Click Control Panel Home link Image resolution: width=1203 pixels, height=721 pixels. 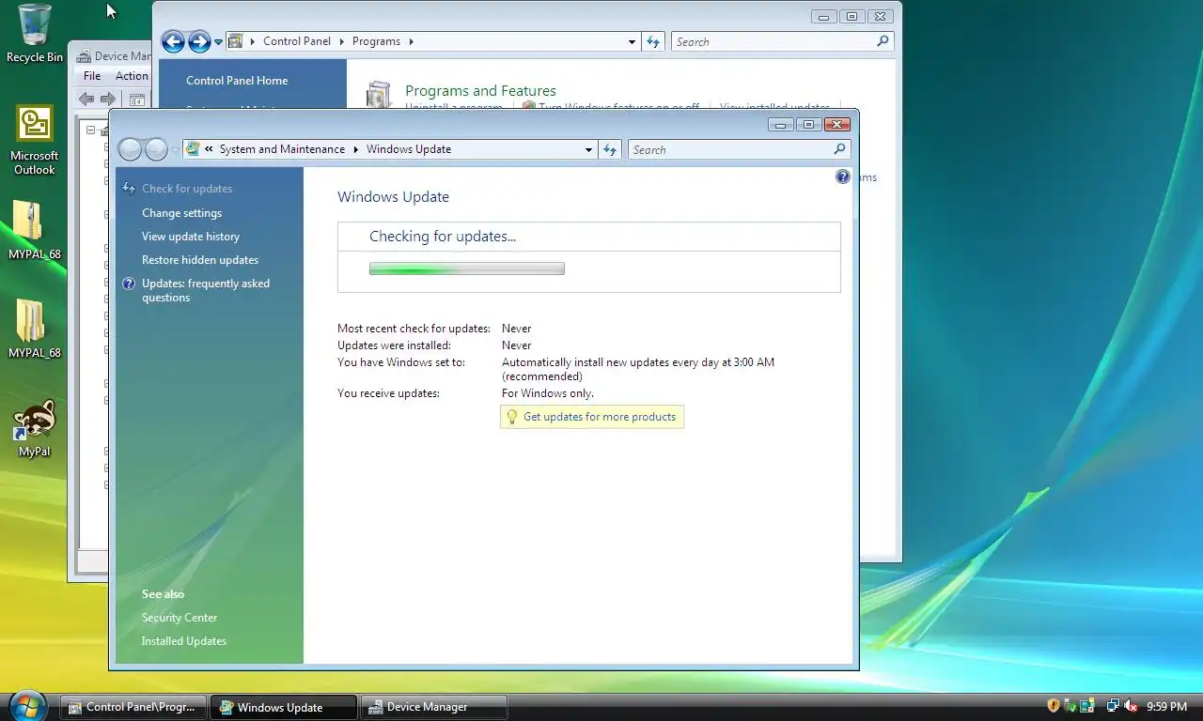click(x=237, y=81)
